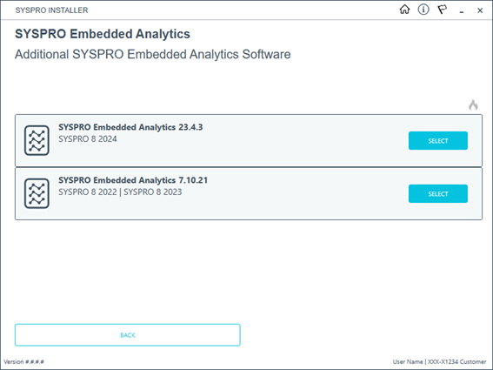Select SYSPRO Embedded Analytics 23.4.3 for install
Image resolution: width=493 pixels, height=370 pixels.
[x=438, y=140]
